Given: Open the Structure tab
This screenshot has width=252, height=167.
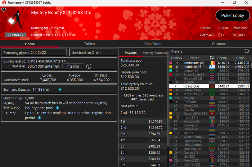Looking at the screenshot, I should coord(220,44).
